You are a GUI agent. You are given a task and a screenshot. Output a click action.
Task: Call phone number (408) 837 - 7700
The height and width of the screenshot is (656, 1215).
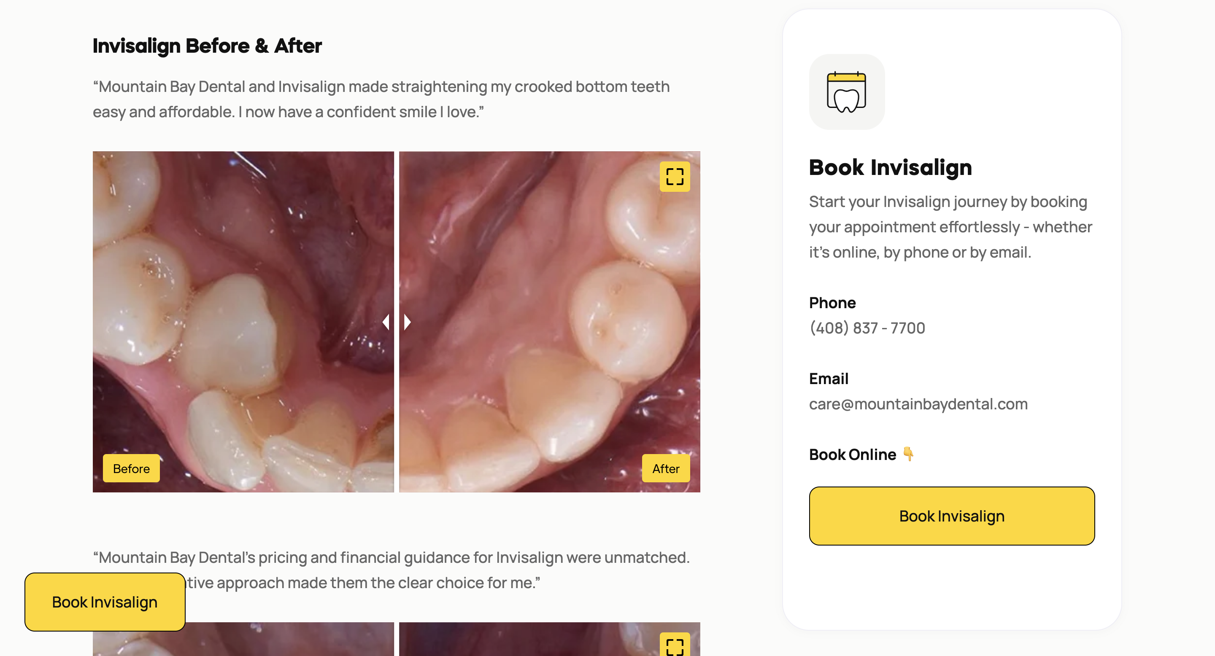[x=867, y=328]
